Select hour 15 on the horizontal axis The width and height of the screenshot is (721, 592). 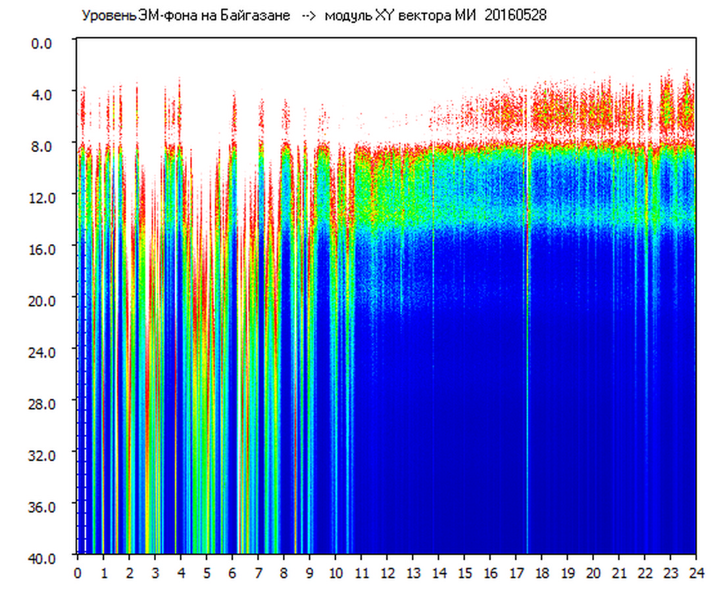pyautogui.click(x=464, y=573)
